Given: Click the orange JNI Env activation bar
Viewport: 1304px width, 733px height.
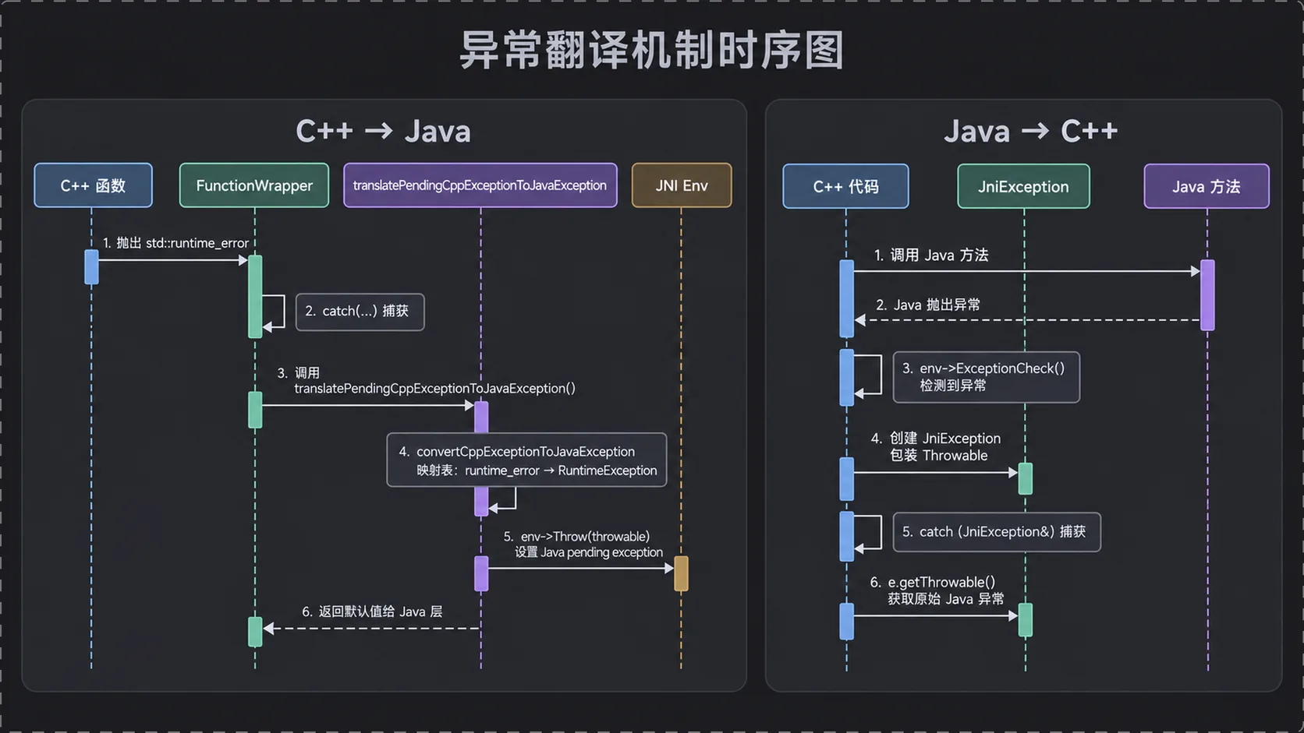Looking at the screenshot, I should point(681,573).
